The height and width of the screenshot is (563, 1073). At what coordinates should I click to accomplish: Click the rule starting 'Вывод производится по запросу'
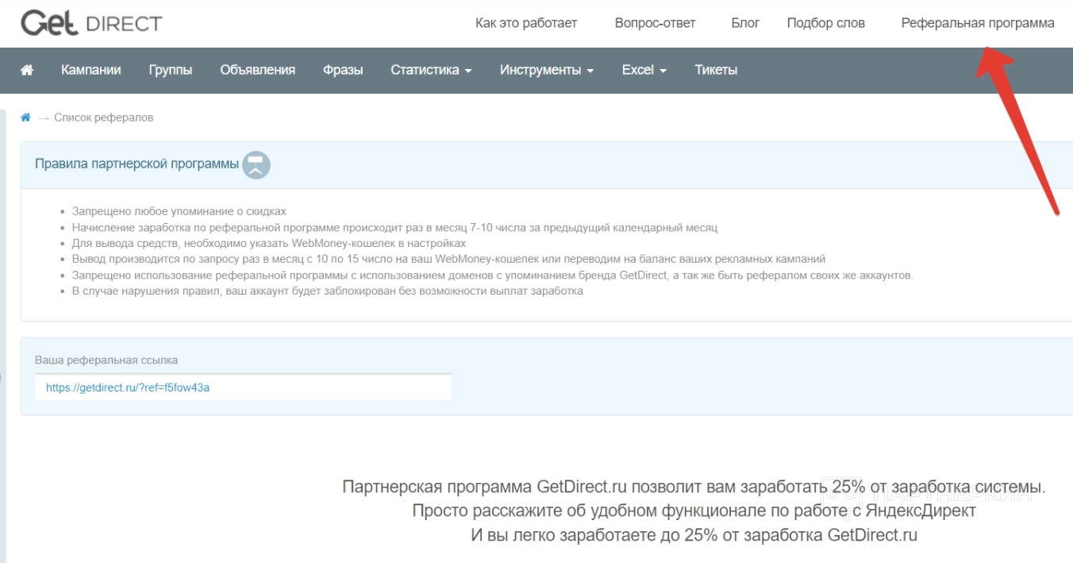point(449,259)
